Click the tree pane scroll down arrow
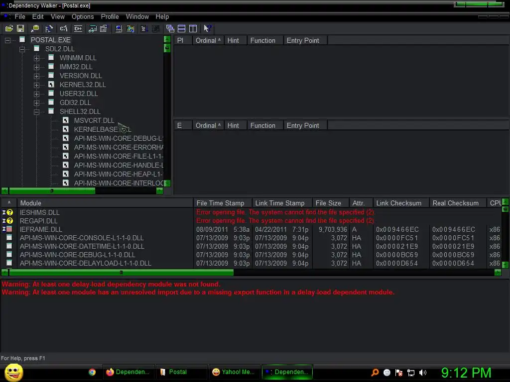The width and height of the screenshot is (510, 382). click(167, 183)
